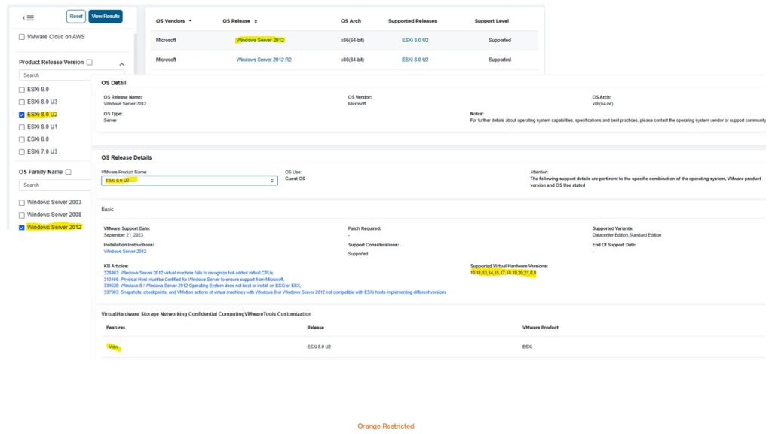
Task: Open KB article about Snapshots, checkpoints, and VMotion
Action: point(274,292)
